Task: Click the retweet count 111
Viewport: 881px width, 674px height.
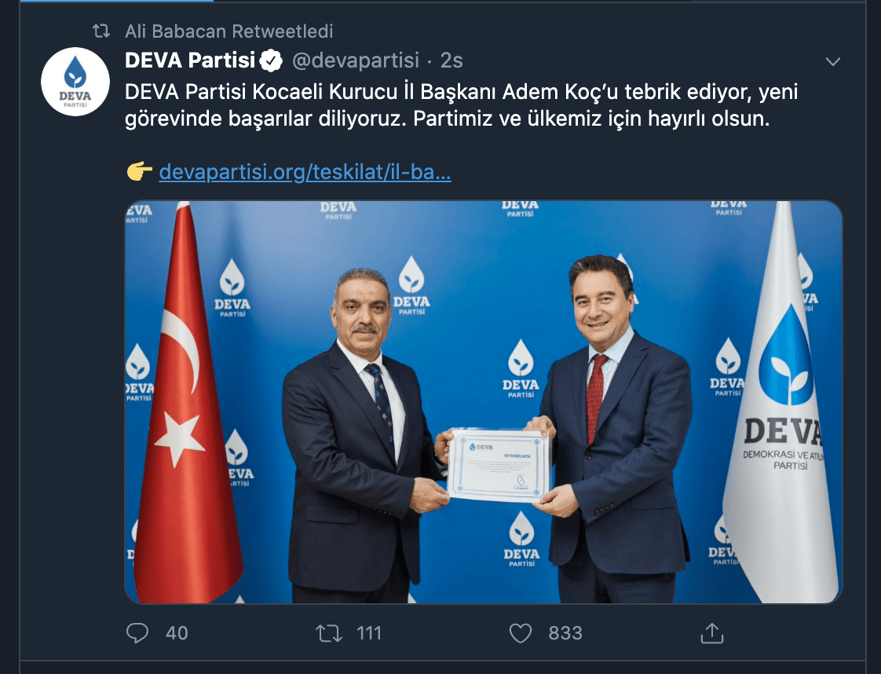Action: coord(369,633)
